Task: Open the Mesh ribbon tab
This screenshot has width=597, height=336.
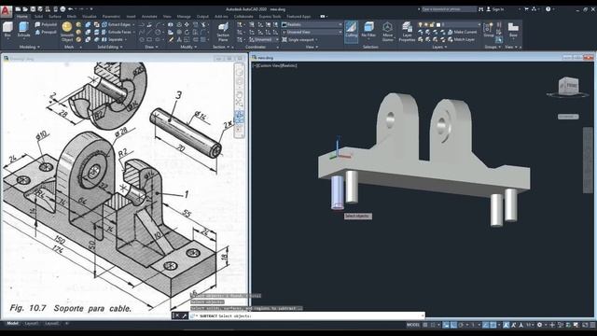Action: [72, 17]
